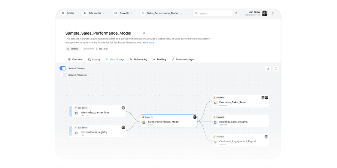Viewport: 337px width, 168px height.
Task: Click the download lineage diagram icon
Action: (268, 69)
